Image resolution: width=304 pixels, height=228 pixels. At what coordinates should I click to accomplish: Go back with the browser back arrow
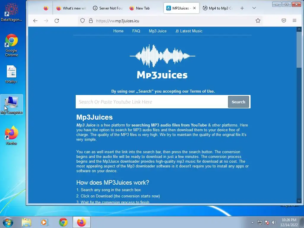click(x=35, y=21)
